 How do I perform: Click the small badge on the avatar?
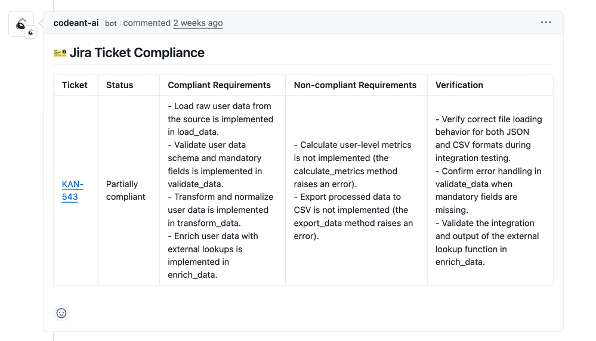coord(30,32)
